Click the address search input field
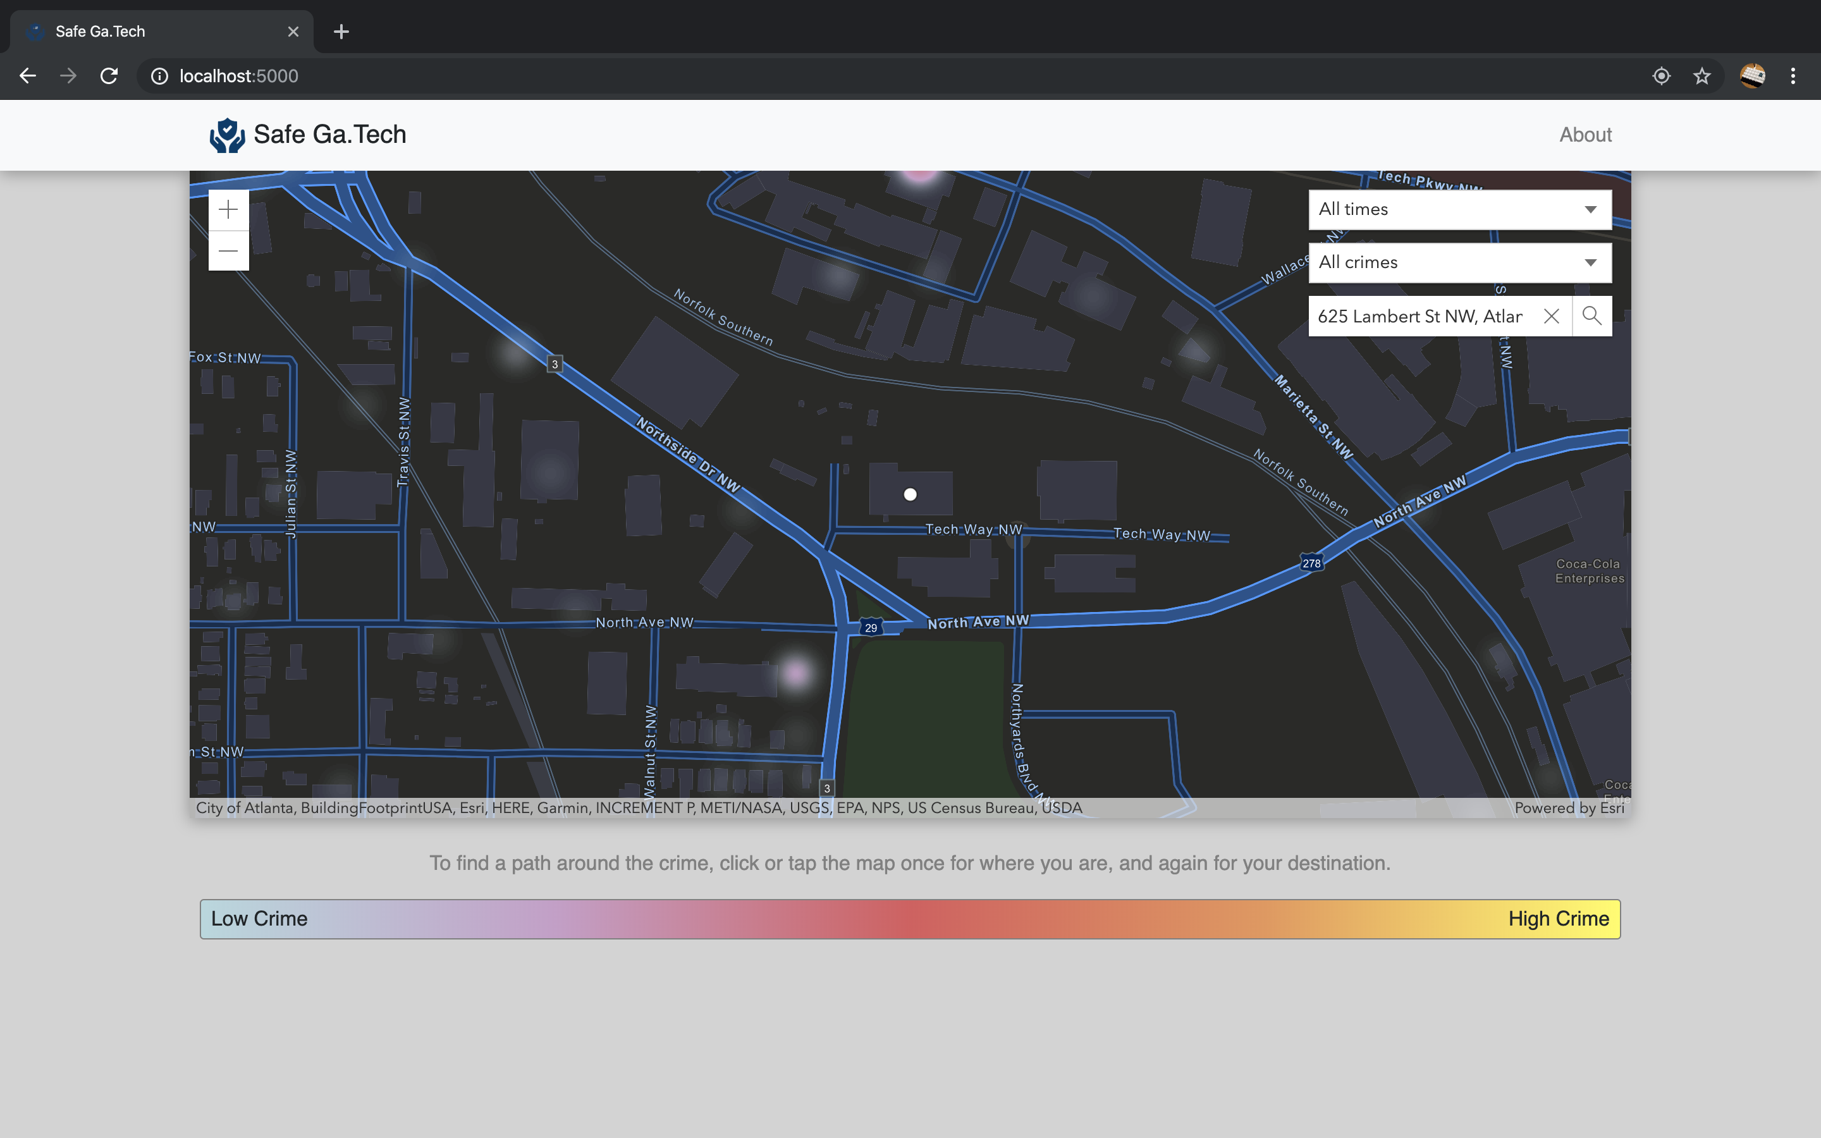1821x1138 pixels. pyautogui.click(x=1420, y=316)
